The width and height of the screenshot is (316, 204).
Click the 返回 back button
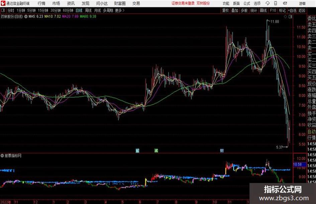(x=302, y=10)
